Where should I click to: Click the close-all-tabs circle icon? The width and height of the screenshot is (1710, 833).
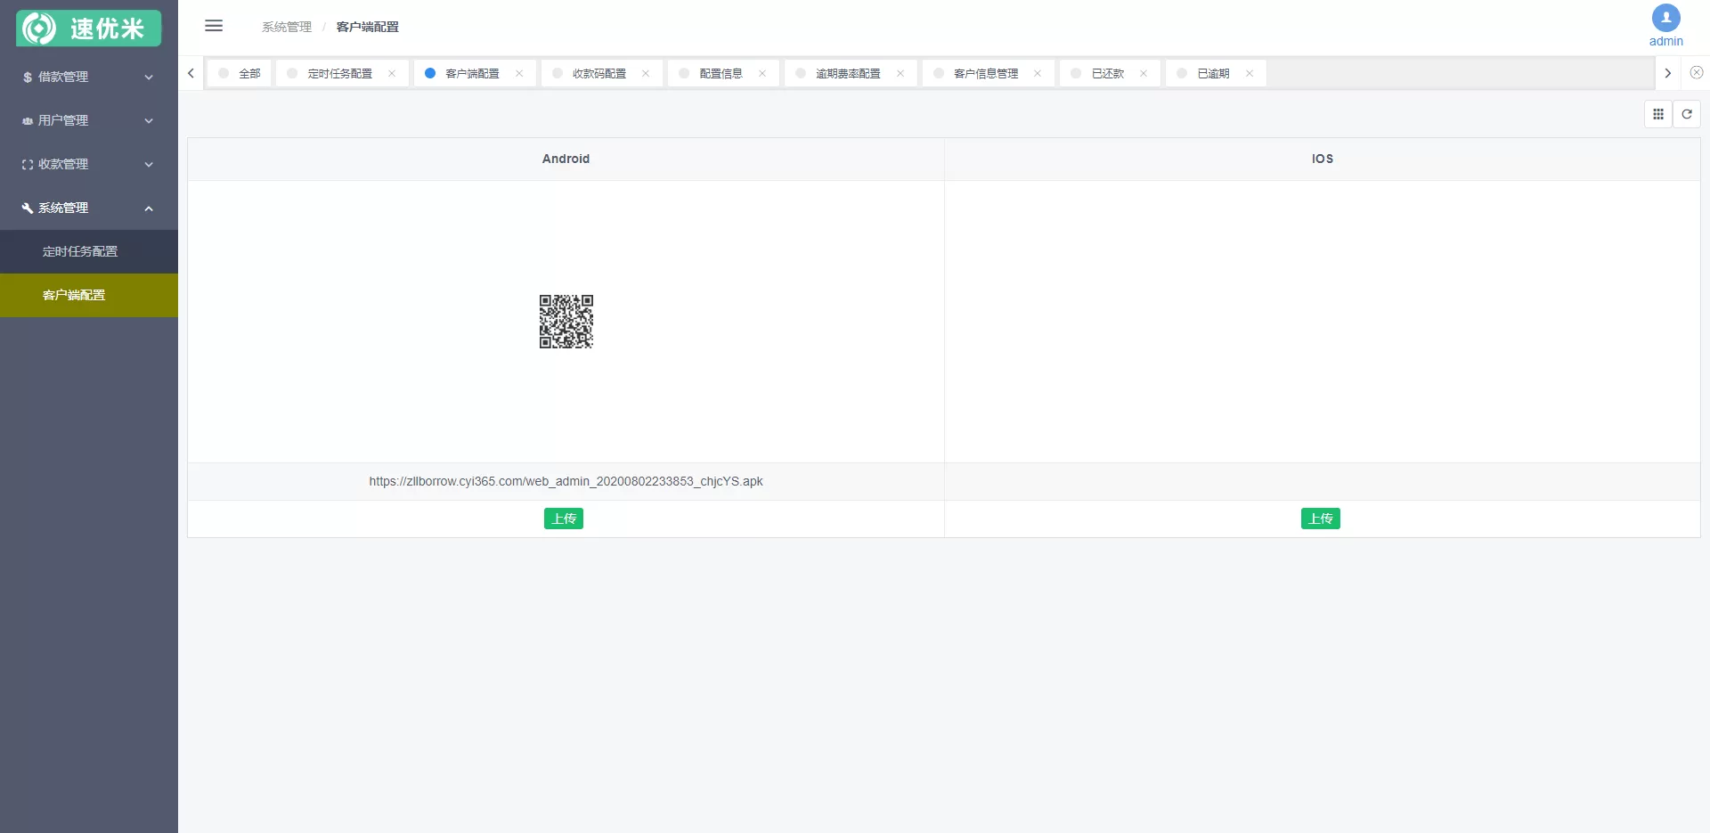pos(1697,72)
